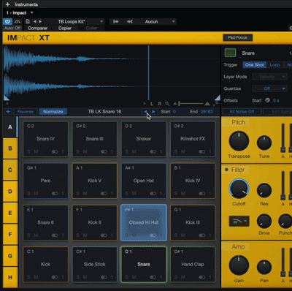Click the Amp Gain knob
This screenshot has height=291, width=292.
[239, 265]
